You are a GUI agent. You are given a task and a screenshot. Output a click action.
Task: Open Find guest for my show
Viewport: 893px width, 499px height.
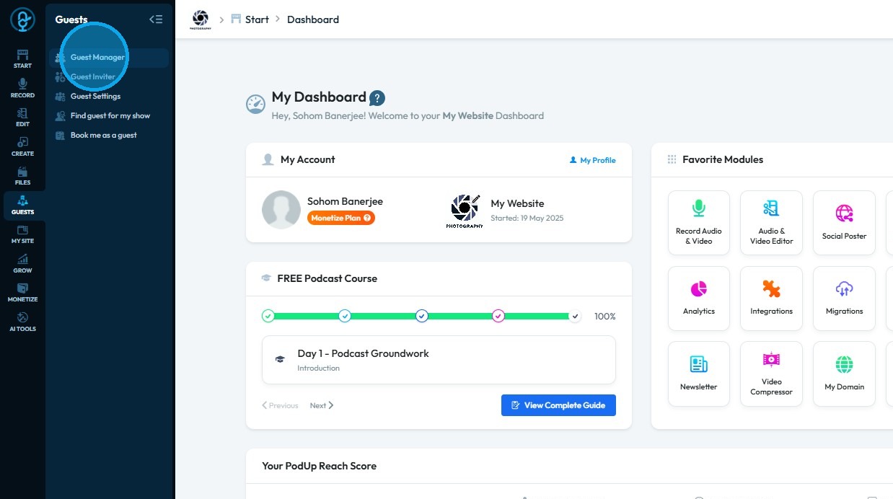point(109,116)
